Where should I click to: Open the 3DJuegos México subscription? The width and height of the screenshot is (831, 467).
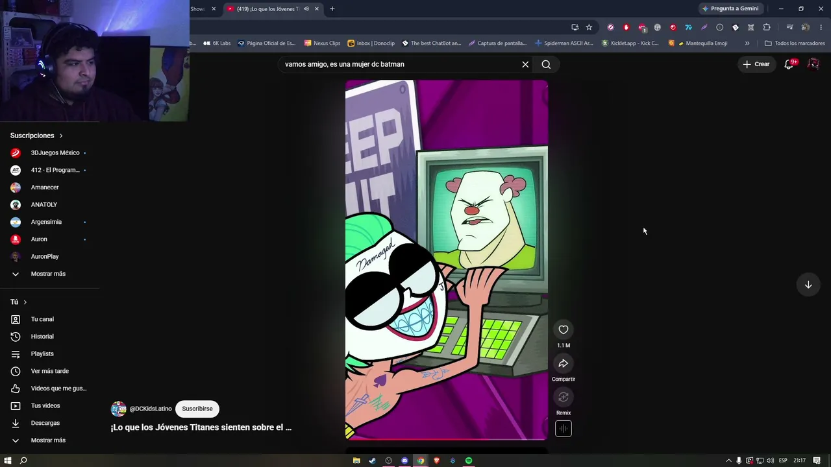tap(49, 153)
